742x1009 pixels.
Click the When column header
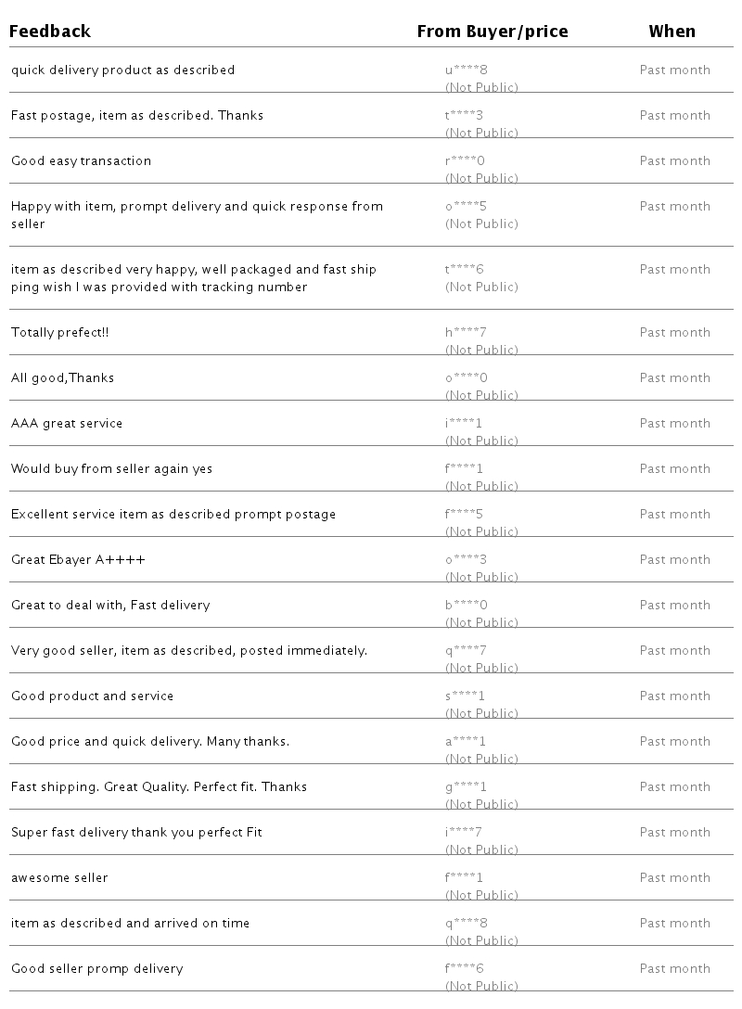[672, 32]
